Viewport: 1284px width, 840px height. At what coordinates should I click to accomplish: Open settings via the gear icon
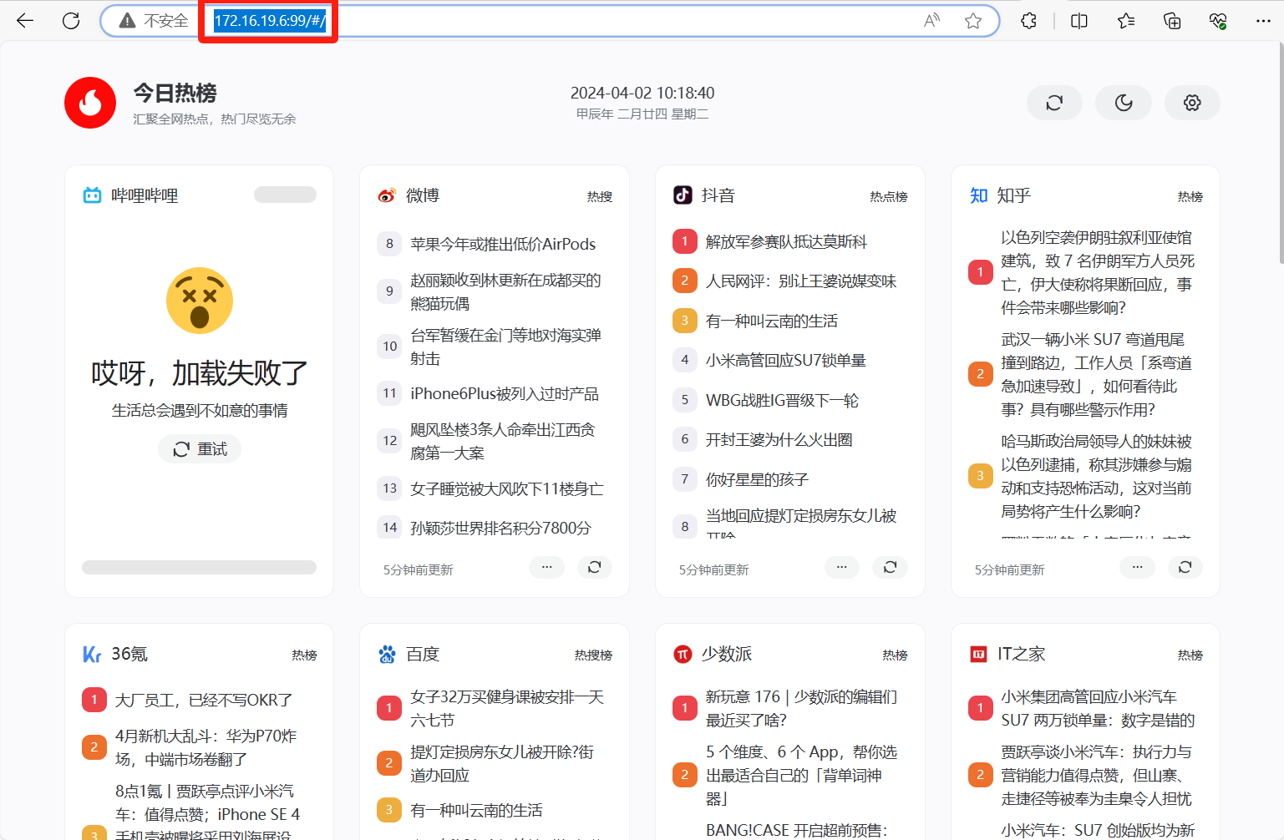[x=1192, y=103]
